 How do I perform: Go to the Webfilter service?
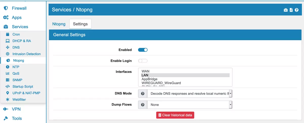coord(19,100)
